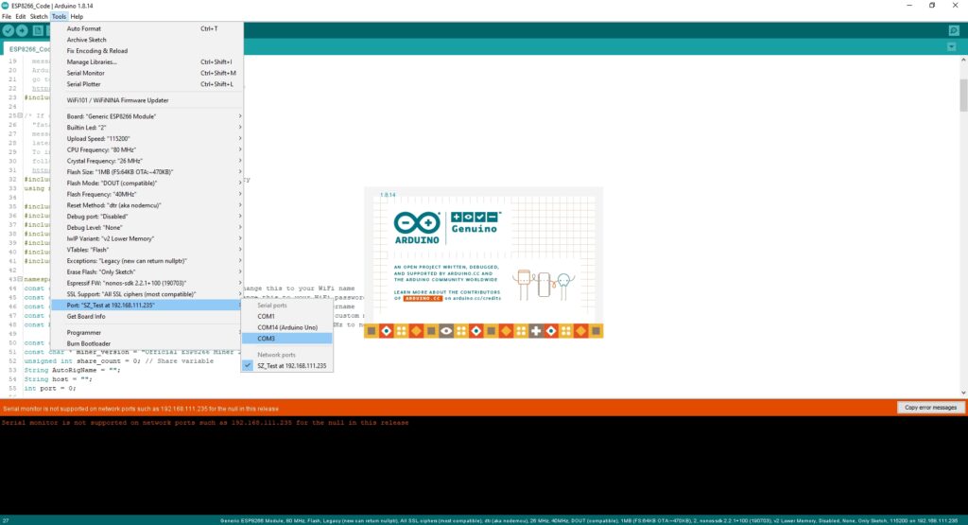This screenshot has height=525, width=968.
Task: Launch Serial Plotter menu entry
Action: coord(147,84)
